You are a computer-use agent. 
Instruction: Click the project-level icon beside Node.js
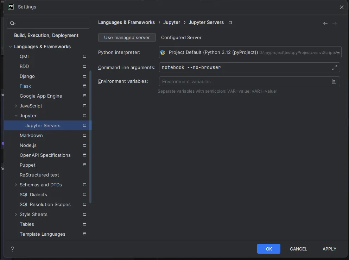[84, 145]
